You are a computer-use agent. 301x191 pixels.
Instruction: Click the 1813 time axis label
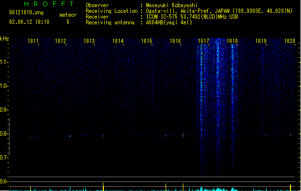pos(89,41)
